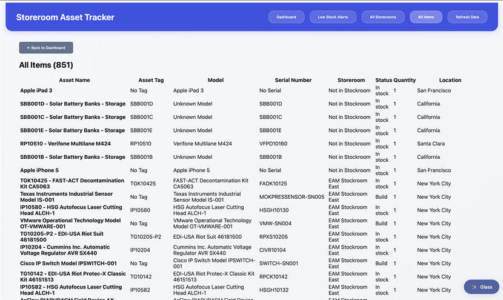Switch to All Storerooms view
The height and width of the screenshot is (300, 503).
pos(383,17)
